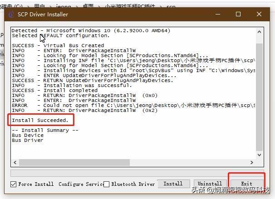Screen dimensions: 275x199
Task: Click the Install button
Action: pos(174,184)
